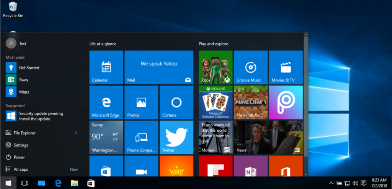Open the King game tile
Image resolution: width=392 pixels, height=189 pixels.
click(176, 166)
